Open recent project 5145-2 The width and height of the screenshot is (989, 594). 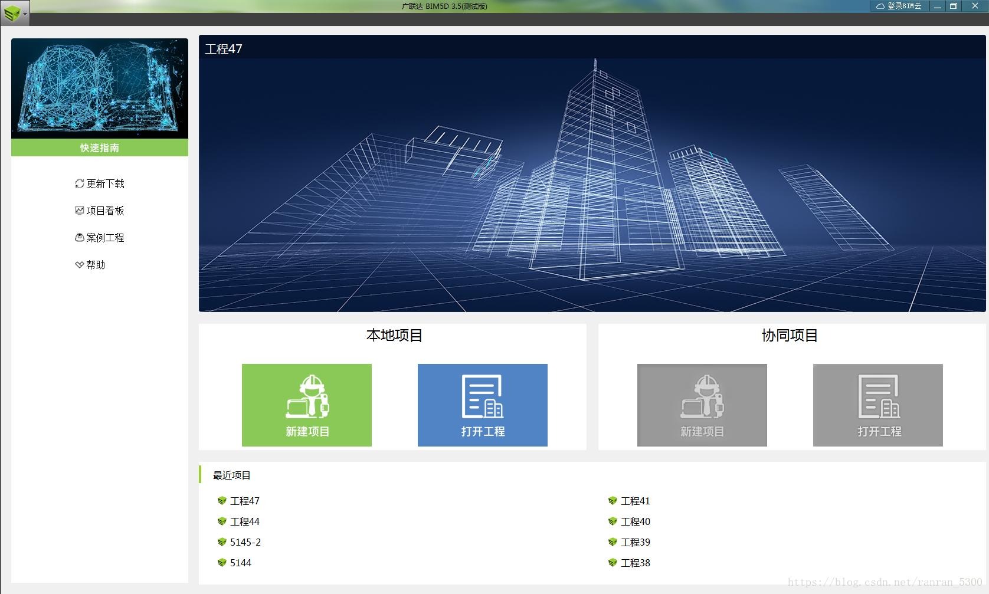point(245,542)
